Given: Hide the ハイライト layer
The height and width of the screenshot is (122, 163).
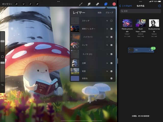Looking at the screenshot, I should [x=111, y=37].
